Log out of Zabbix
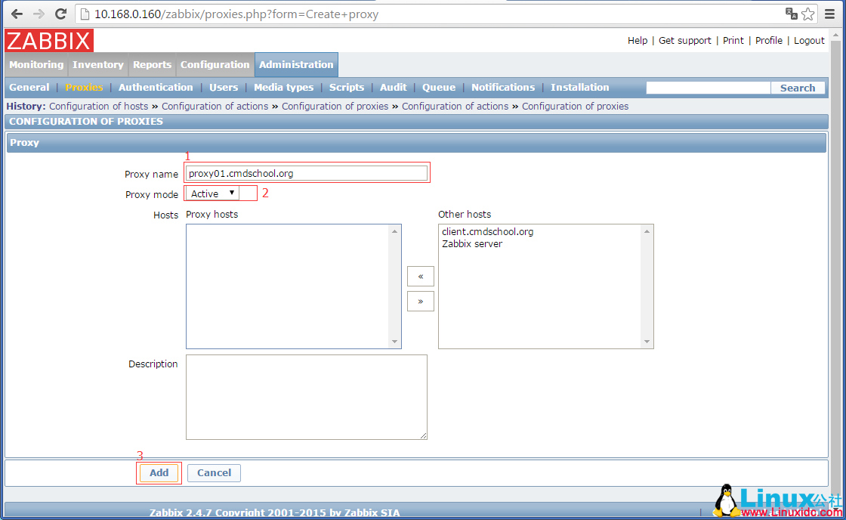Viewport: 846px width, 520px height. point(809,40)
